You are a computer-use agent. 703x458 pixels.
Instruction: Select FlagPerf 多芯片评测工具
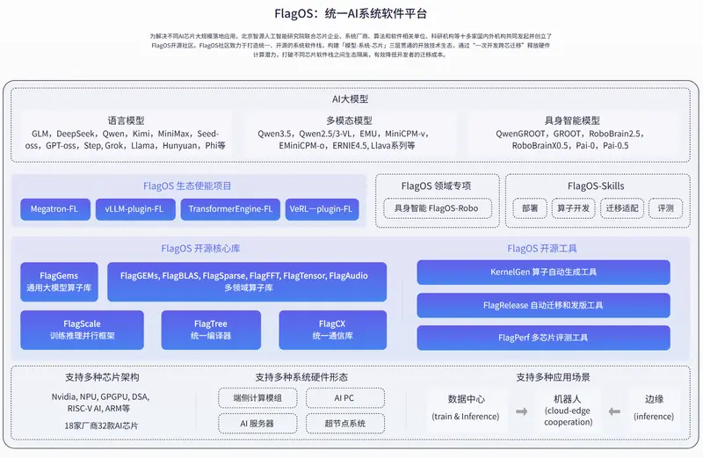pyautogui.click(x=543, y=338)
